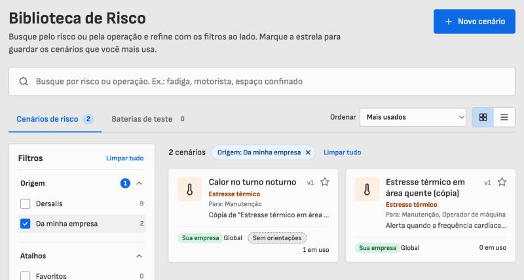The image size is (524, 280).
Task: Check the Favoritos shortcut filter
Action: pos(25,276)
